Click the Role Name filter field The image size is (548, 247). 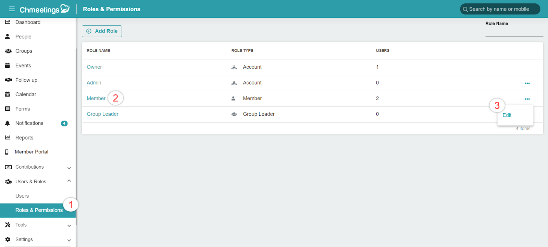click(x=514, y=32)
